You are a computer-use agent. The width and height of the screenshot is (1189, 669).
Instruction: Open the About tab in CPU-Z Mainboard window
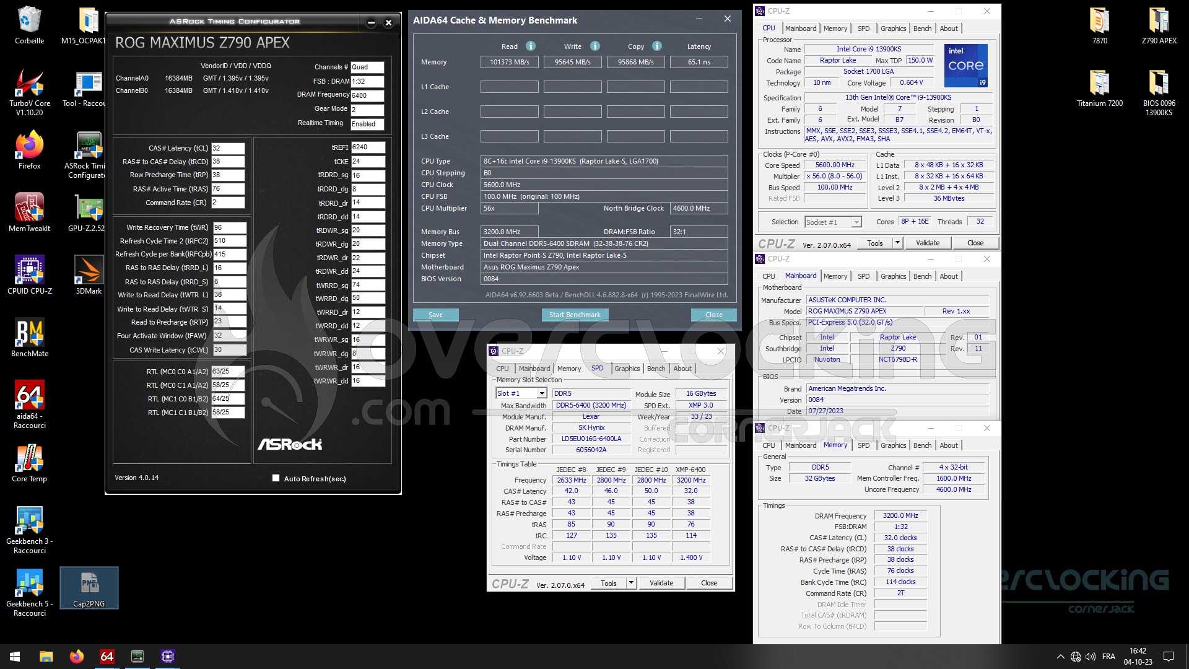[x=948, y=276]
